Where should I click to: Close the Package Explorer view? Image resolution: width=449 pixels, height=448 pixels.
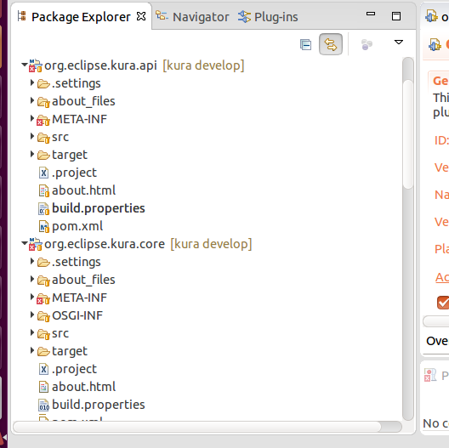(x=141, y=16)
